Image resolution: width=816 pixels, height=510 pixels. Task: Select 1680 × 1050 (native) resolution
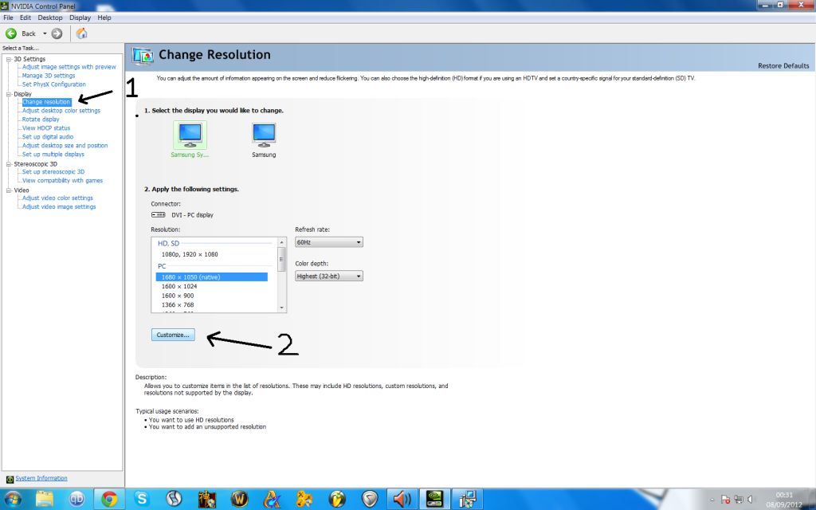212,277
